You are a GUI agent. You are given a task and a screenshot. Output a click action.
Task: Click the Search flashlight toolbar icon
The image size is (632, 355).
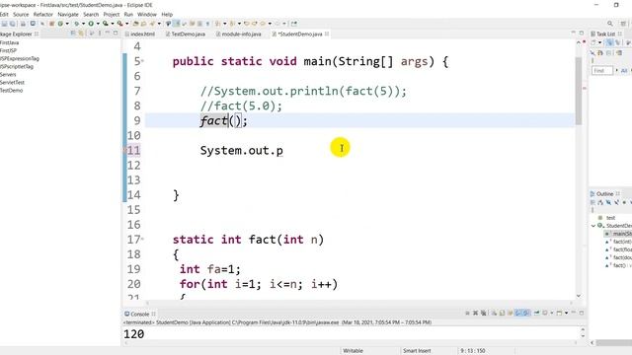152,24
